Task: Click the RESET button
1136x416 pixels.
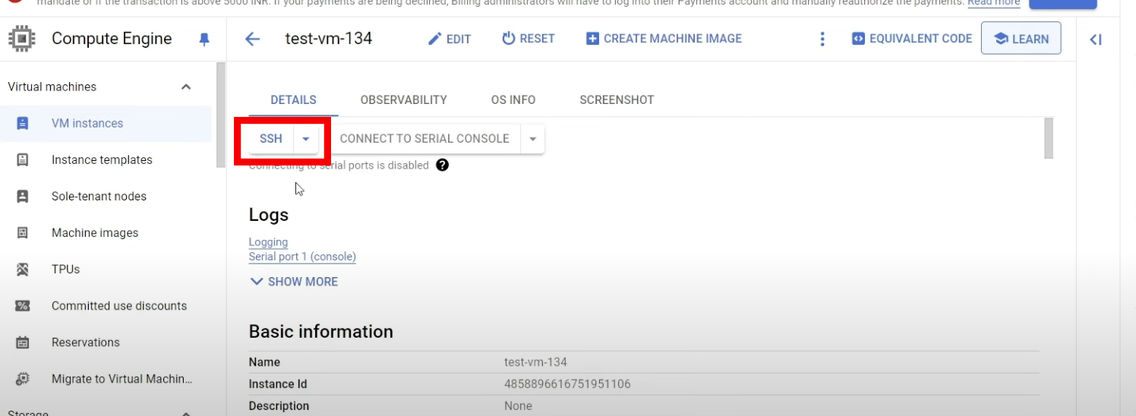Action: [528, 39]
